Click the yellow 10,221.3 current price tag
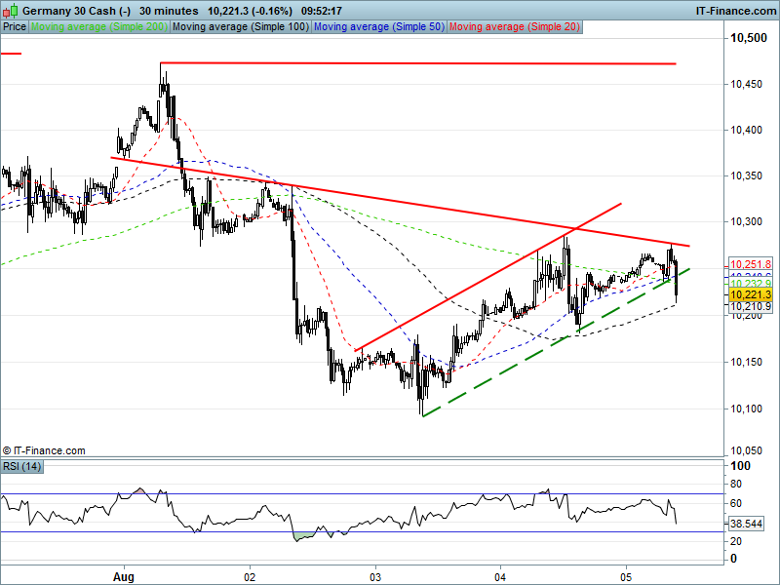The height and width of the screenshot is (585, 780). pyautogui.click(x=751, y=295)
